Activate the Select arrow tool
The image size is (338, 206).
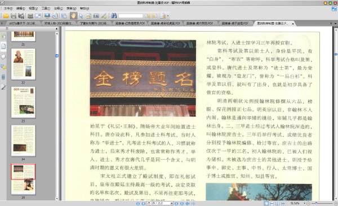[81, 16]
